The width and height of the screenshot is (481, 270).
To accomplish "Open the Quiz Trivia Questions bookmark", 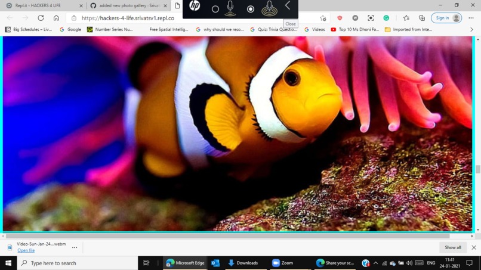I will click(274, 29).
